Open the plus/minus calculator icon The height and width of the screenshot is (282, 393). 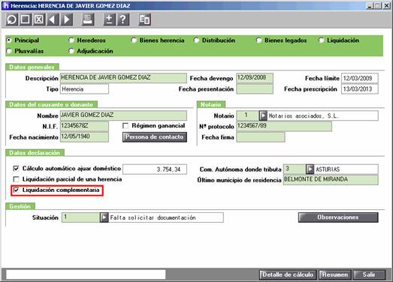109,19
